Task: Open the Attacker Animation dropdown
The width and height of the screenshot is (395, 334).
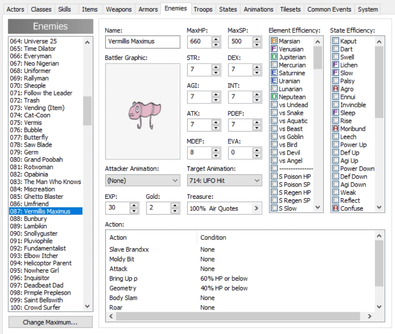Action: [x=143, y=180]
